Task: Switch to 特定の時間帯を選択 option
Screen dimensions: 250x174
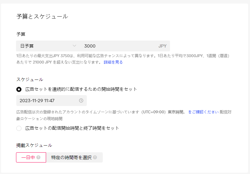Action: tap(71, 157)
